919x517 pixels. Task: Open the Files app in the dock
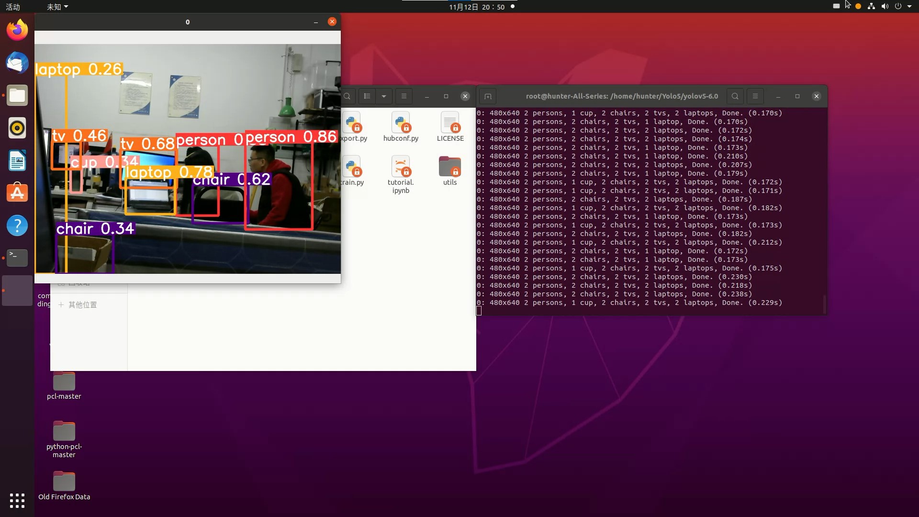pyautogui.click(x=17, y=95)
